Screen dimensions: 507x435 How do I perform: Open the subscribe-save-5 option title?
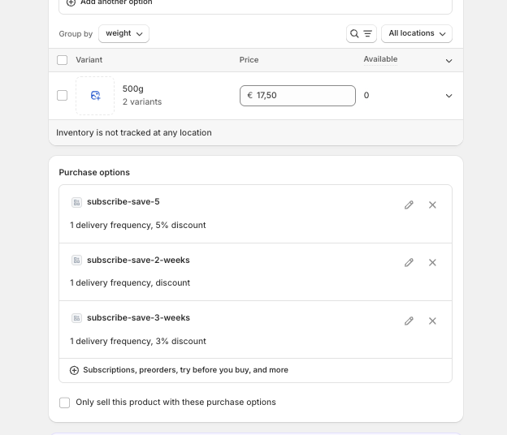click(x=123, y=202)
